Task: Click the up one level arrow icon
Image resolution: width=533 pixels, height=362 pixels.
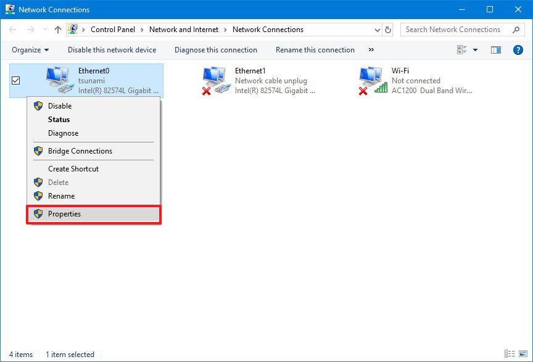Action: point(57,29)
